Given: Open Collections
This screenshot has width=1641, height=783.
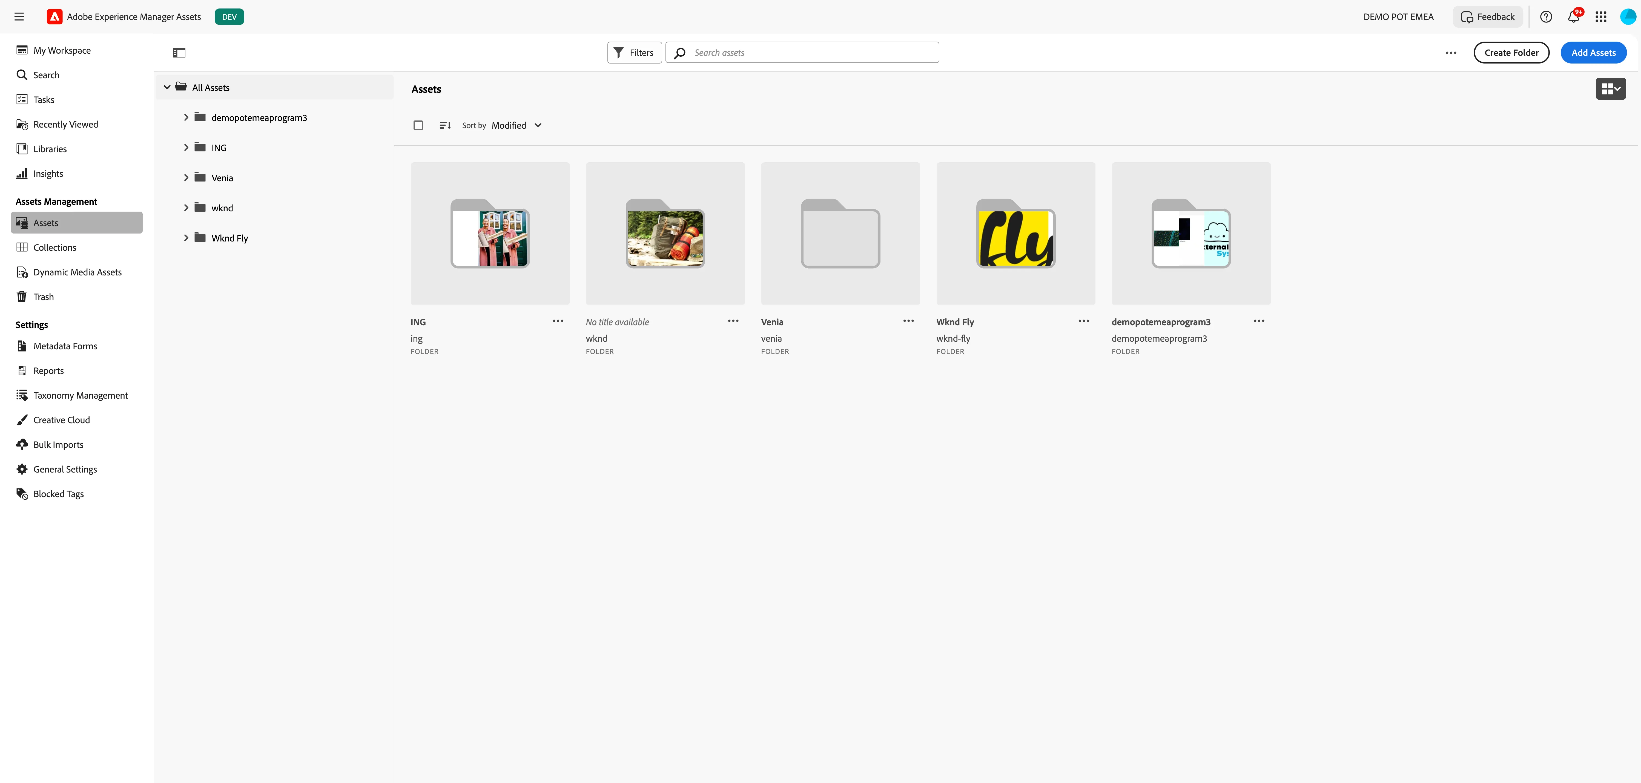Looking at the screenshot, I should click(x=76, y=248).
